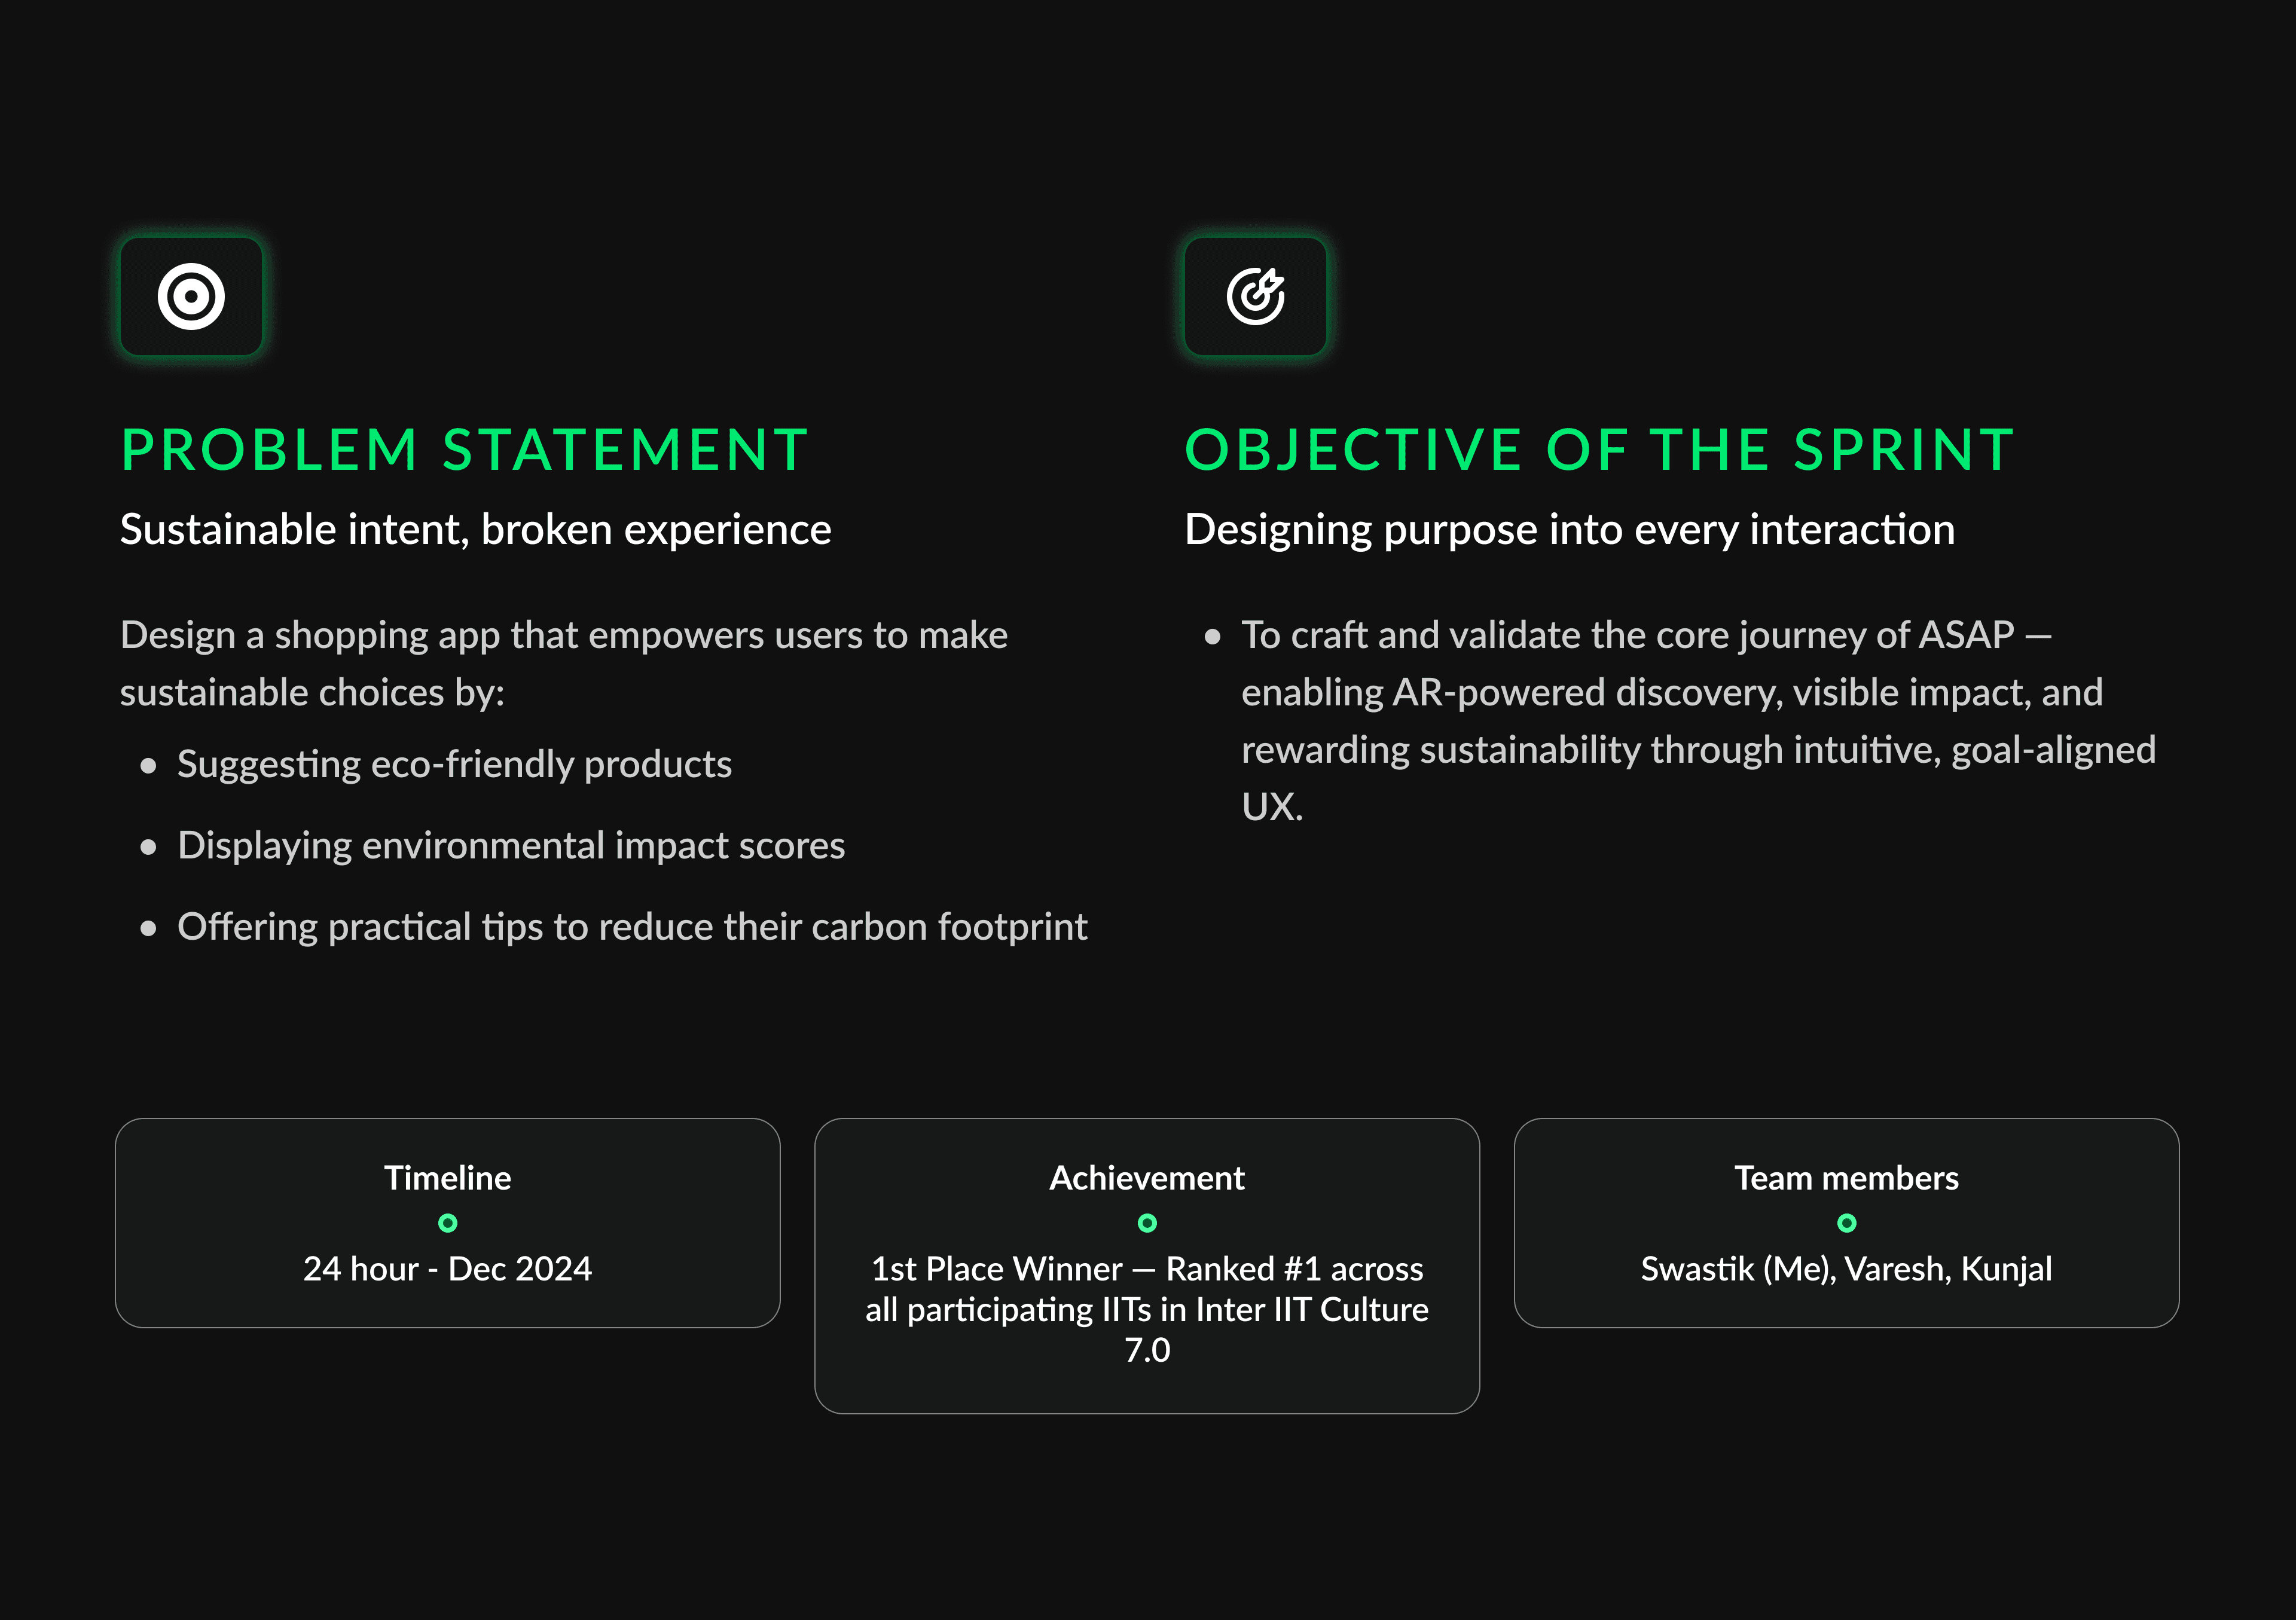Click the bullseye target icon

191,296
